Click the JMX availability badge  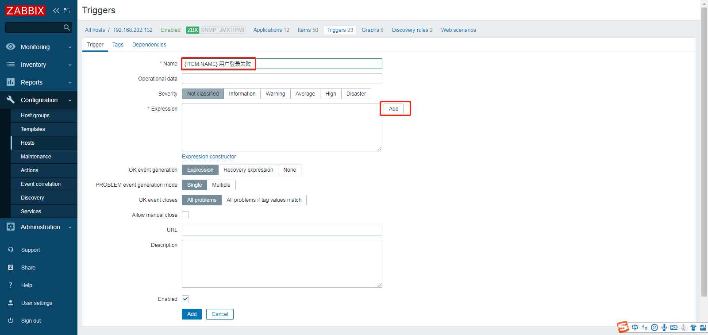click(x=225, y=30)
